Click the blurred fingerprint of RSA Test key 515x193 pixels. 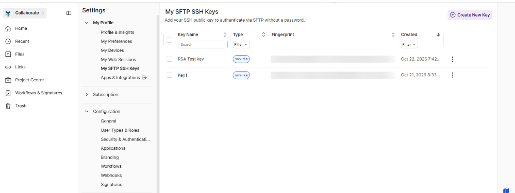pos(333,59)
